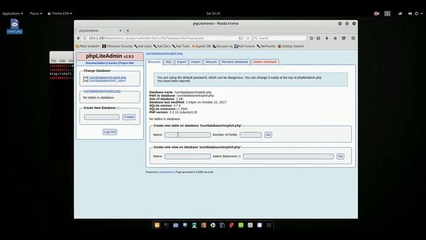The height and width of the screenshot is (240, 426).
Task: Reload the page with the refresh icon
Action: [x=248, y=39]
